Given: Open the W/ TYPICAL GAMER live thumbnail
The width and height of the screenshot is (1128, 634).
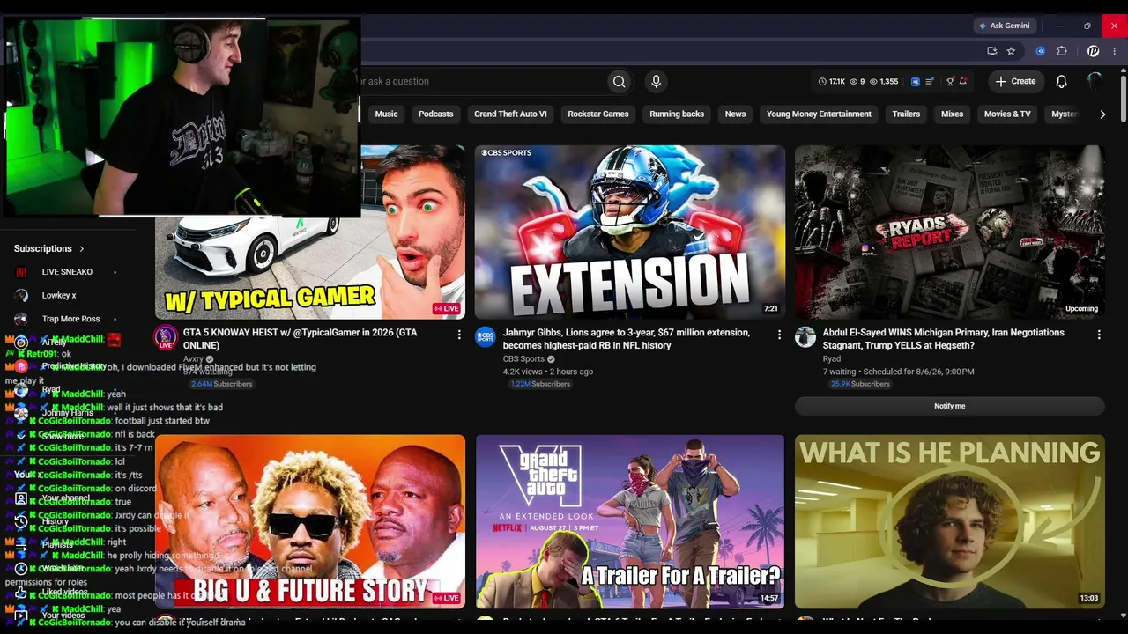Looking at the screenshot, I should [x=310, y=232].
